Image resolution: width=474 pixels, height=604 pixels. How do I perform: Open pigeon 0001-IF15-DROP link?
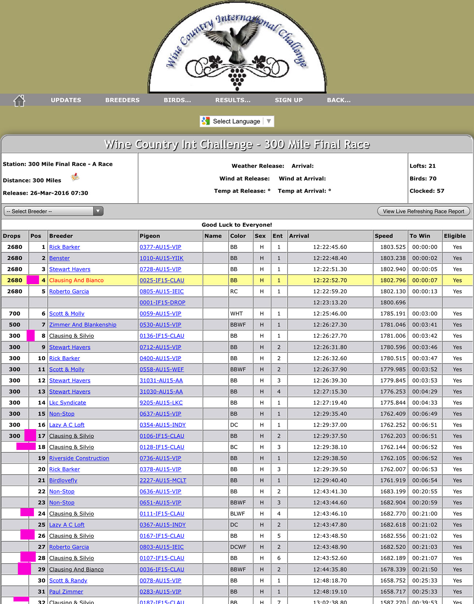163,302
